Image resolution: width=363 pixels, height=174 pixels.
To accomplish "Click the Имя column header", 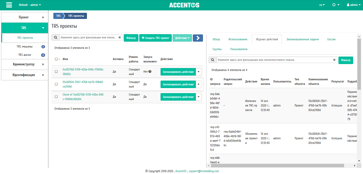I will pos(65,59).
